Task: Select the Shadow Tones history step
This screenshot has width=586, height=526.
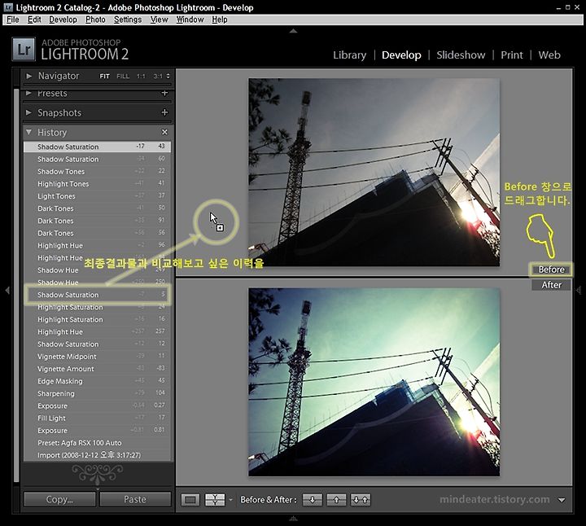Action: [97, 171]
